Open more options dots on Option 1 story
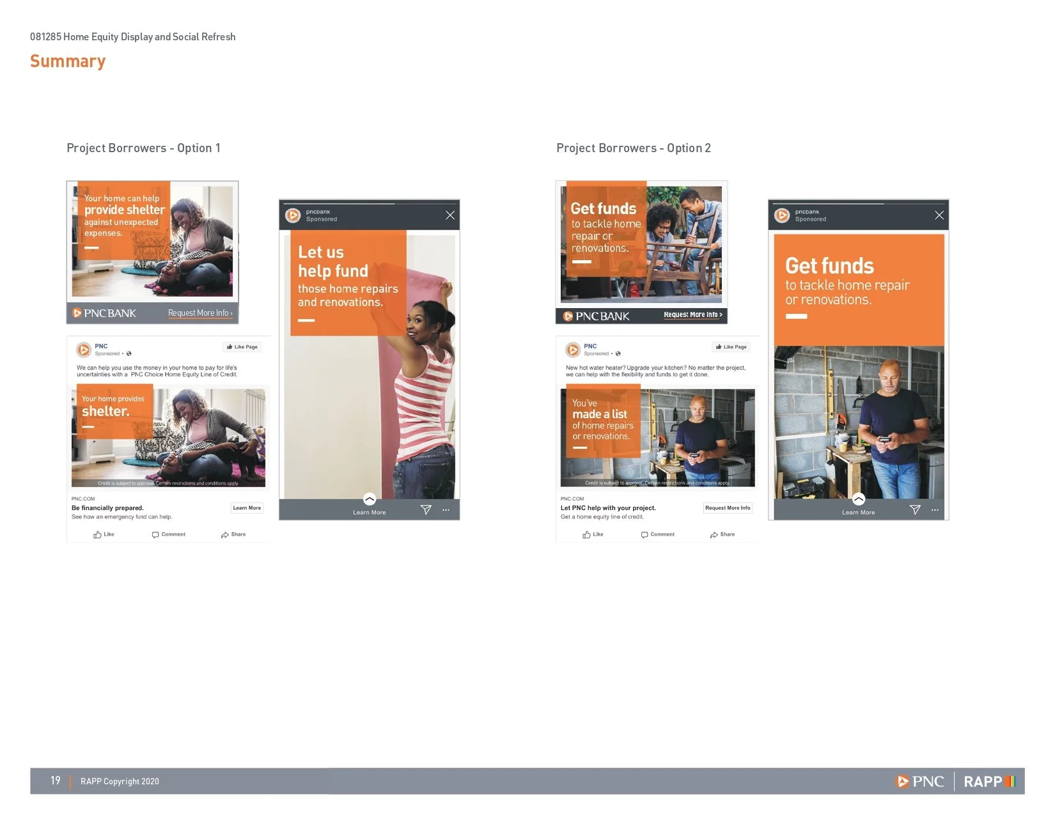 (446, 510)
